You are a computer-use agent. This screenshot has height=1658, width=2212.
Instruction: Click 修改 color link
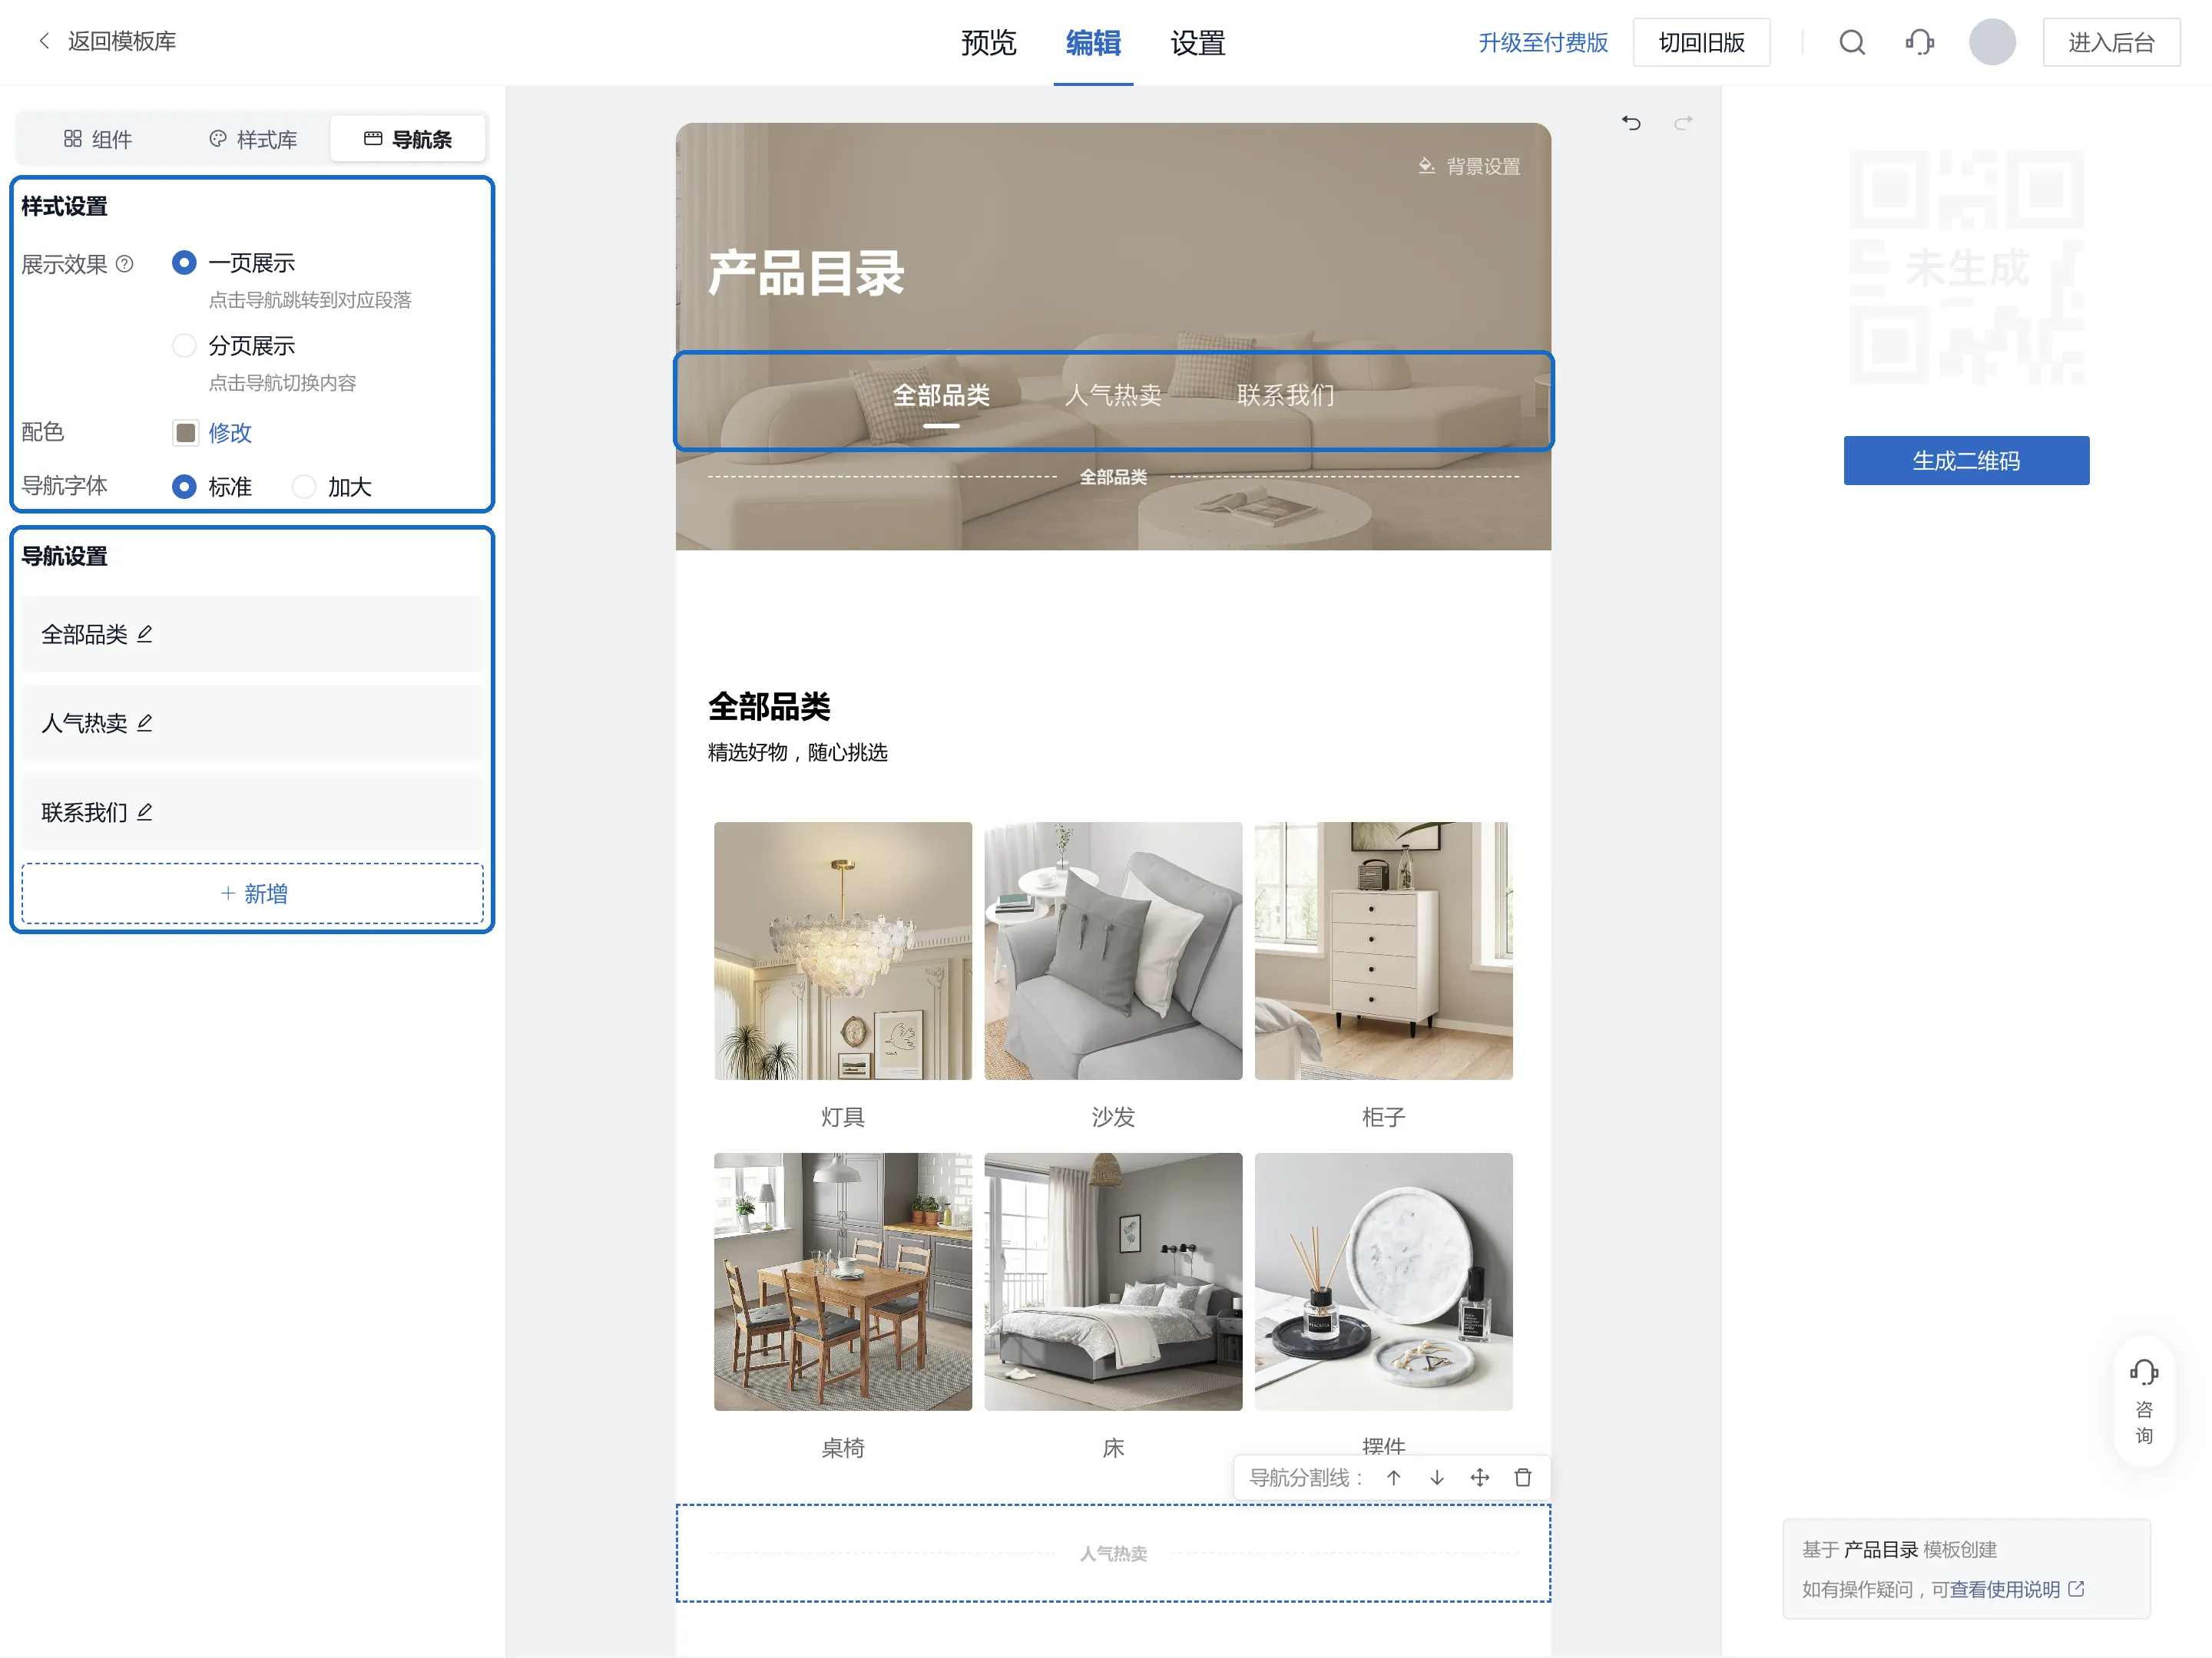coord(230,433)
